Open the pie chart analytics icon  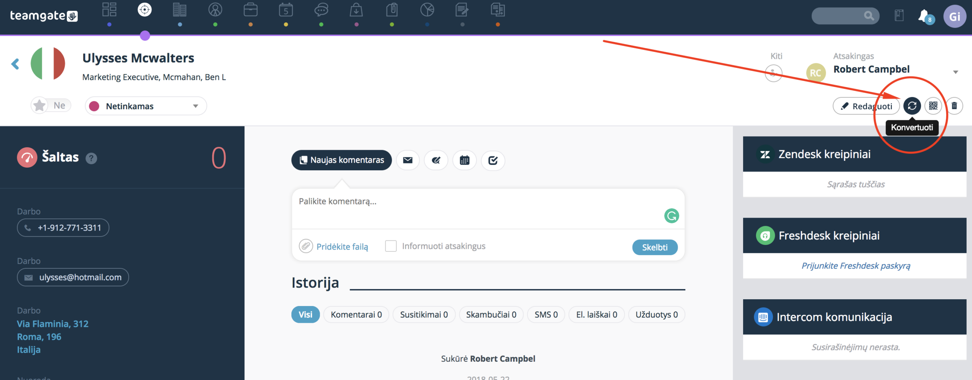427,10
